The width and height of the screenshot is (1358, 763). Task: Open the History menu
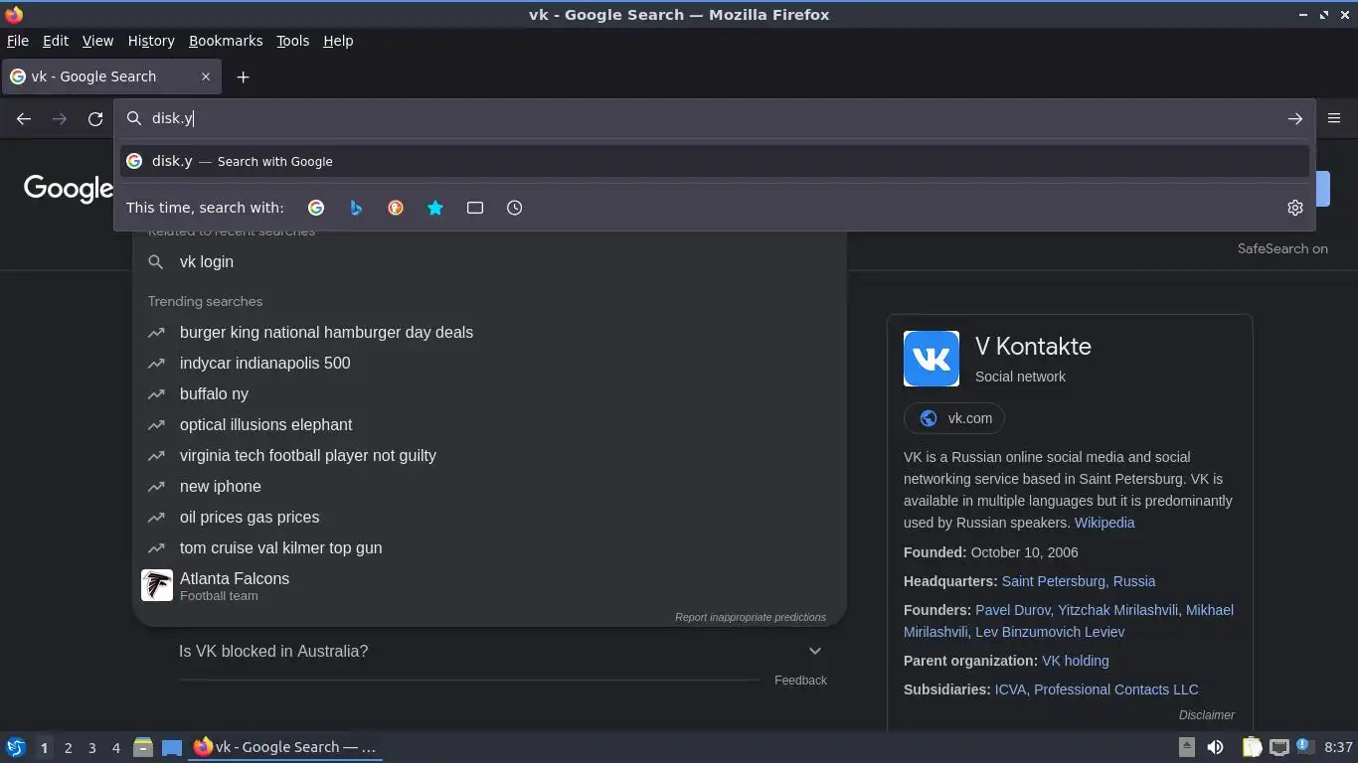click(x=151, y=41)
